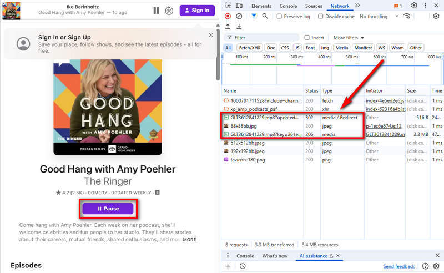Image resolution: width=444 pixels, height=273 pixels.
Task: Click the inspect element selector icon
Action: (x=228, y=6)
